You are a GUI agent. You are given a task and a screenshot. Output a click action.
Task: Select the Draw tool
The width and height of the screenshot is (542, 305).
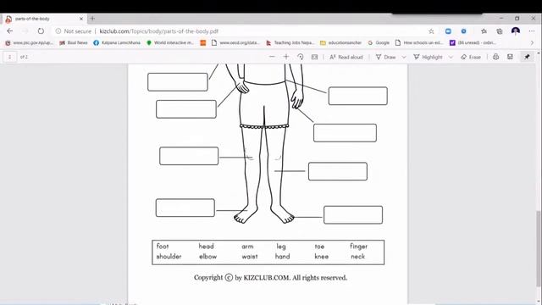(386, 57)
